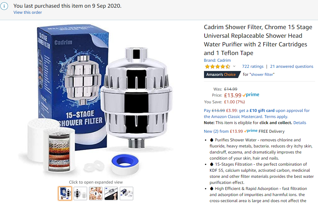The width and height of the screenshot is (318, 205).
Task: Open the View this order link
Action: click(28, 12)
